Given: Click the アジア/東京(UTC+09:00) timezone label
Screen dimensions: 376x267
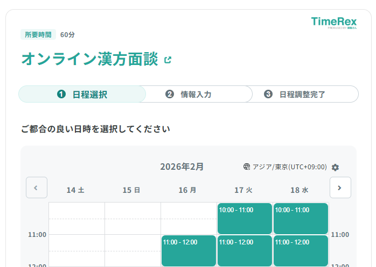Looking at the screenshot, I should click(289, 167).
